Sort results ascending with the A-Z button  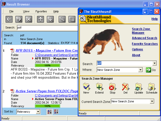(x=50, y=112)
